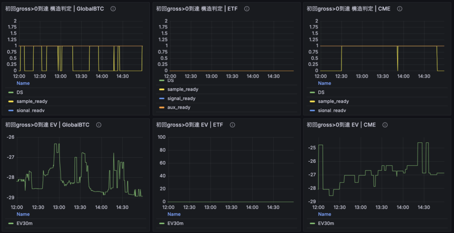Viewport: 454px width, 233px height.
Task: Open the 構造判定 | GlobalBTC panel title menu
Action: coord(55,9)
